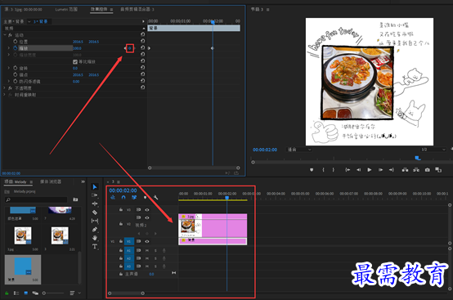Viewport: 453px width, 300px height.
Task: Select the Pen tool
Action: [x=95, y=229]
